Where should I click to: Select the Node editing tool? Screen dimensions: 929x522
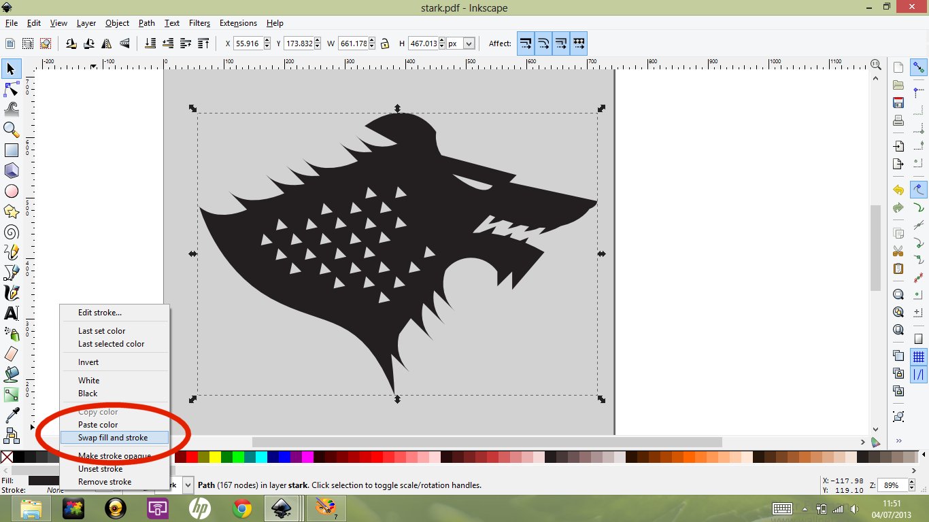[11, 89]
